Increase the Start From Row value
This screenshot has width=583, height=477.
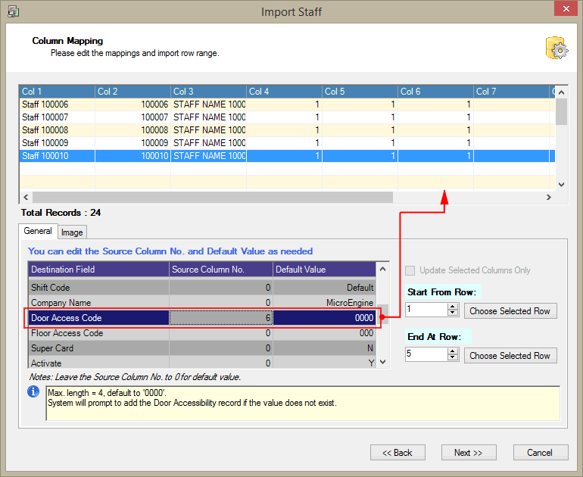pyautogui.click(x=453, y=307)
